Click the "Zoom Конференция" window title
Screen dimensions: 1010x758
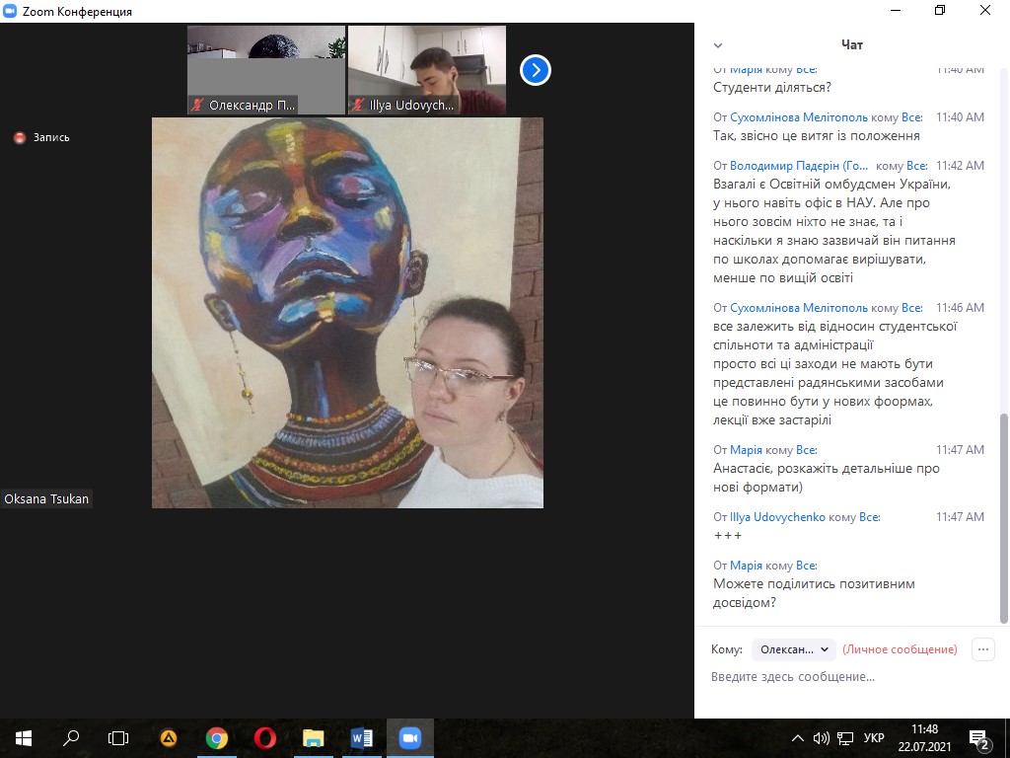77,12
